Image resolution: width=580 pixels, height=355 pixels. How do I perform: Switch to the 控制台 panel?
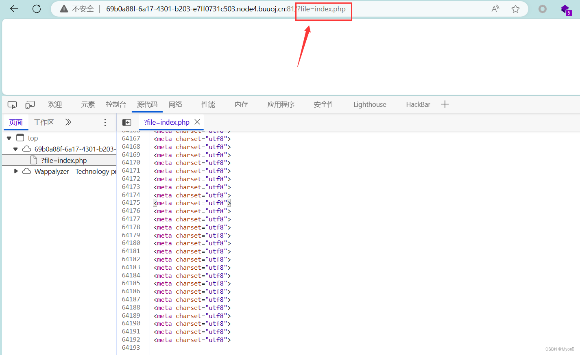(x=116, y=104)
